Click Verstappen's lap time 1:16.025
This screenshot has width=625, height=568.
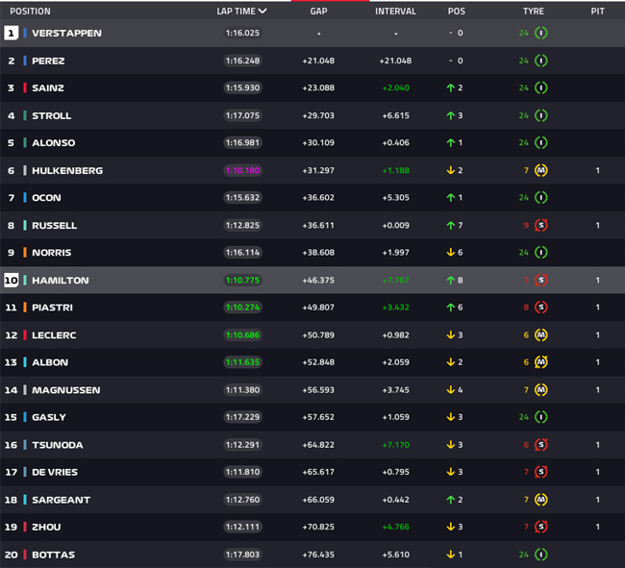pos(242,33)
